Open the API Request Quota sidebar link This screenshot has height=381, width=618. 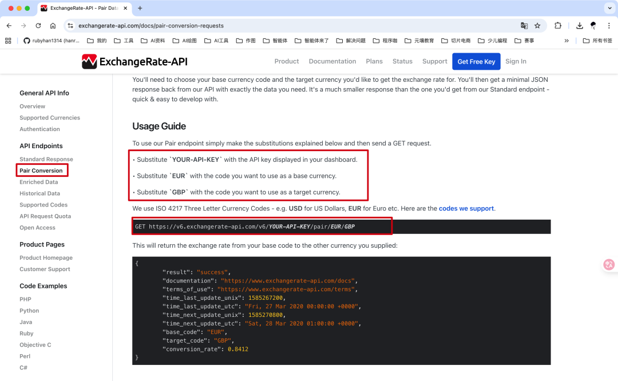click(45, 216)
